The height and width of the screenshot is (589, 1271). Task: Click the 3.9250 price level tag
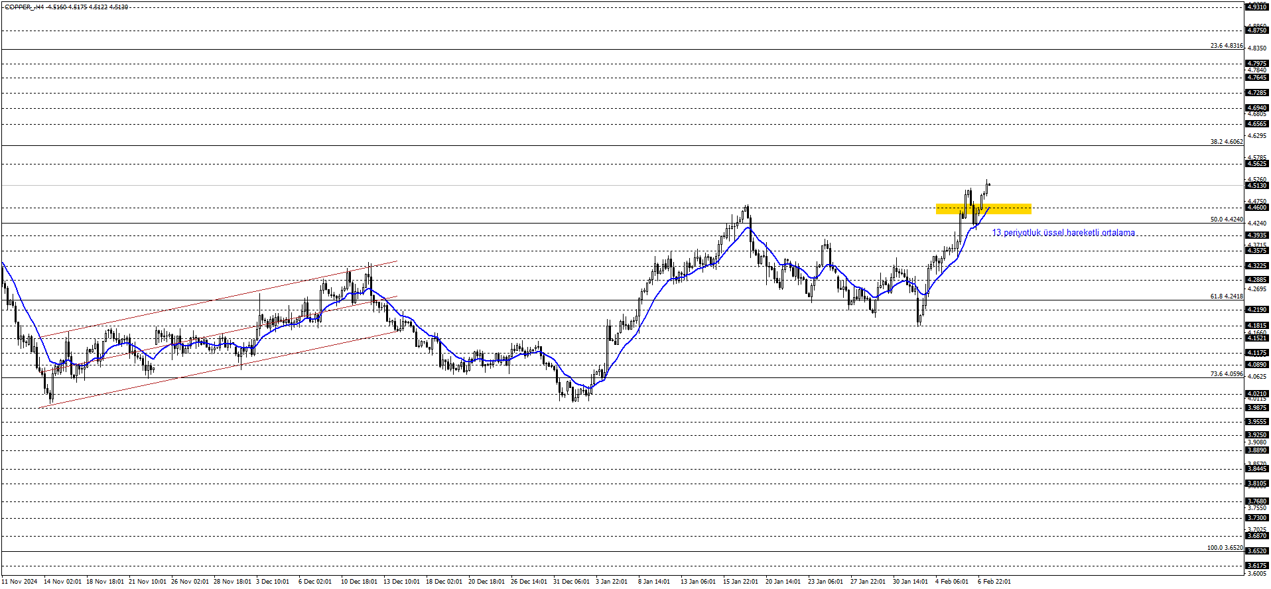click(x=1257, y=435)
